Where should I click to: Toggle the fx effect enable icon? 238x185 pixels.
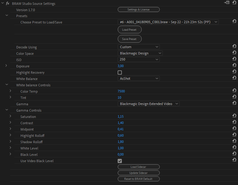click(8, 3)
